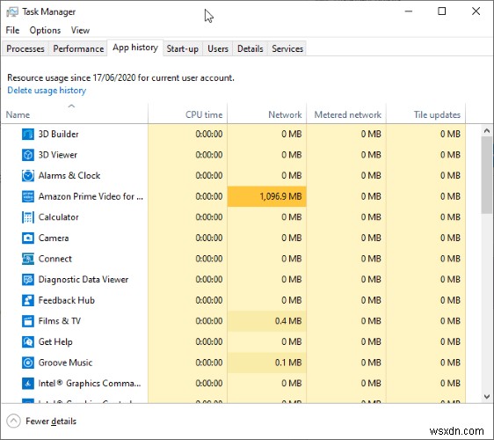This screenshot has height=440, width=494.
Task: Switch to the Start-up tab
Action: pos(183,49)
